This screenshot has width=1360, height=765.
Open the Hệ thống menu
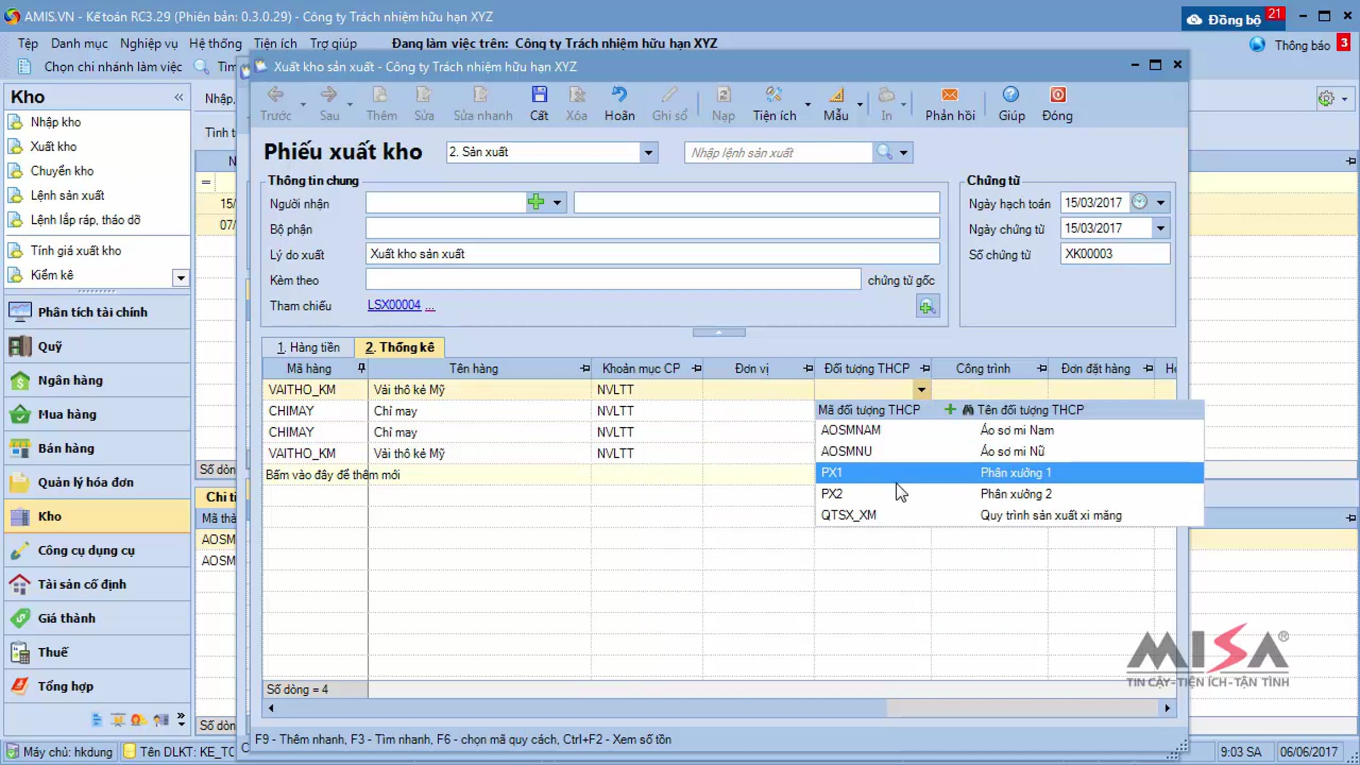(x=215, y=44)
